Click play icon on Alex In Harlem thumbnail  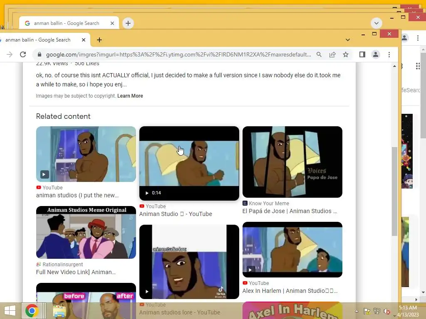[250, 270]
